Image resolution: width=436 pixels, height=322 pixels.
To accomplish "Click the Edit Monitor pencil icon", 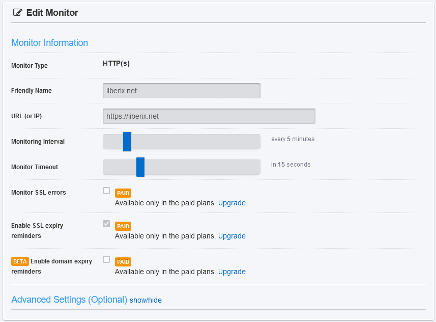I will click(x=17, y=13).
